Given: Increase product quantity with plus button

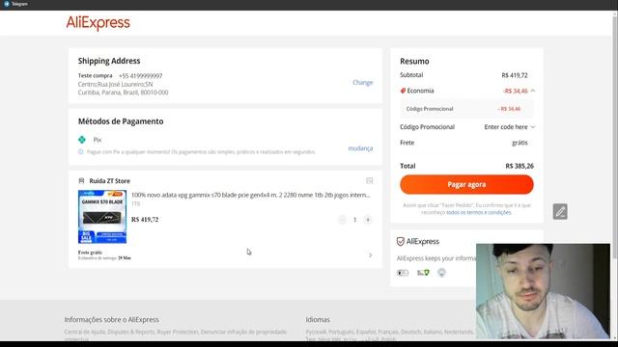Looking at the screenshot, I should (368, 220).
